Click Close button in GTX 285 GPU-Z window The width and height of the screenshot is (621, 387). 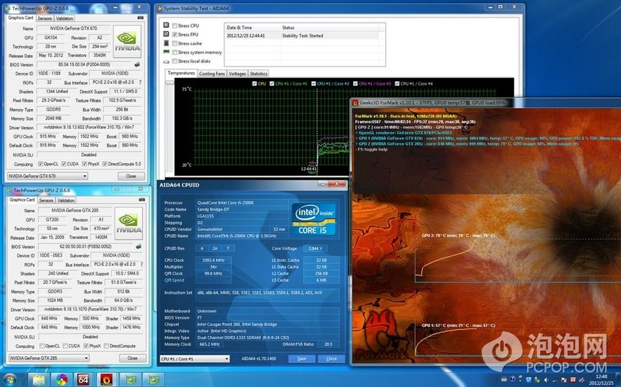click(x=133, y=358)
